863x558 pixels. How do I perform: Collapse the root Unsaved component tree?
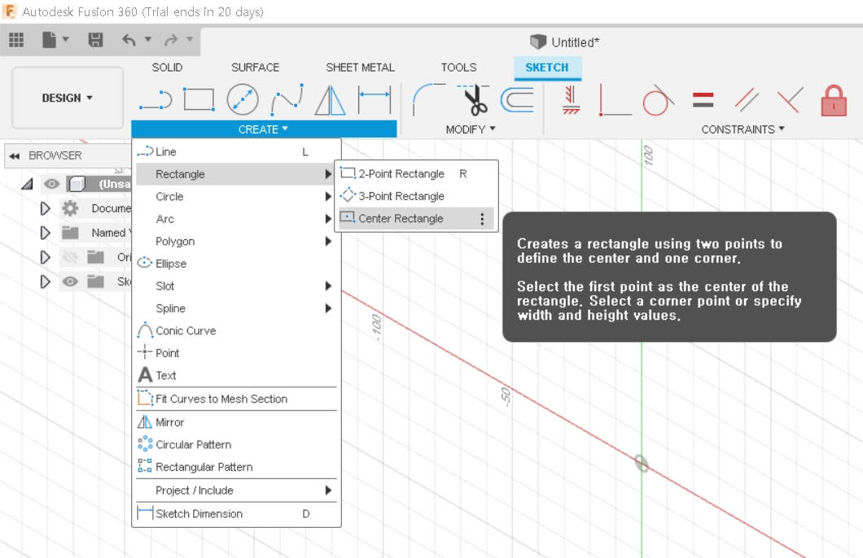tap(28, 184)
